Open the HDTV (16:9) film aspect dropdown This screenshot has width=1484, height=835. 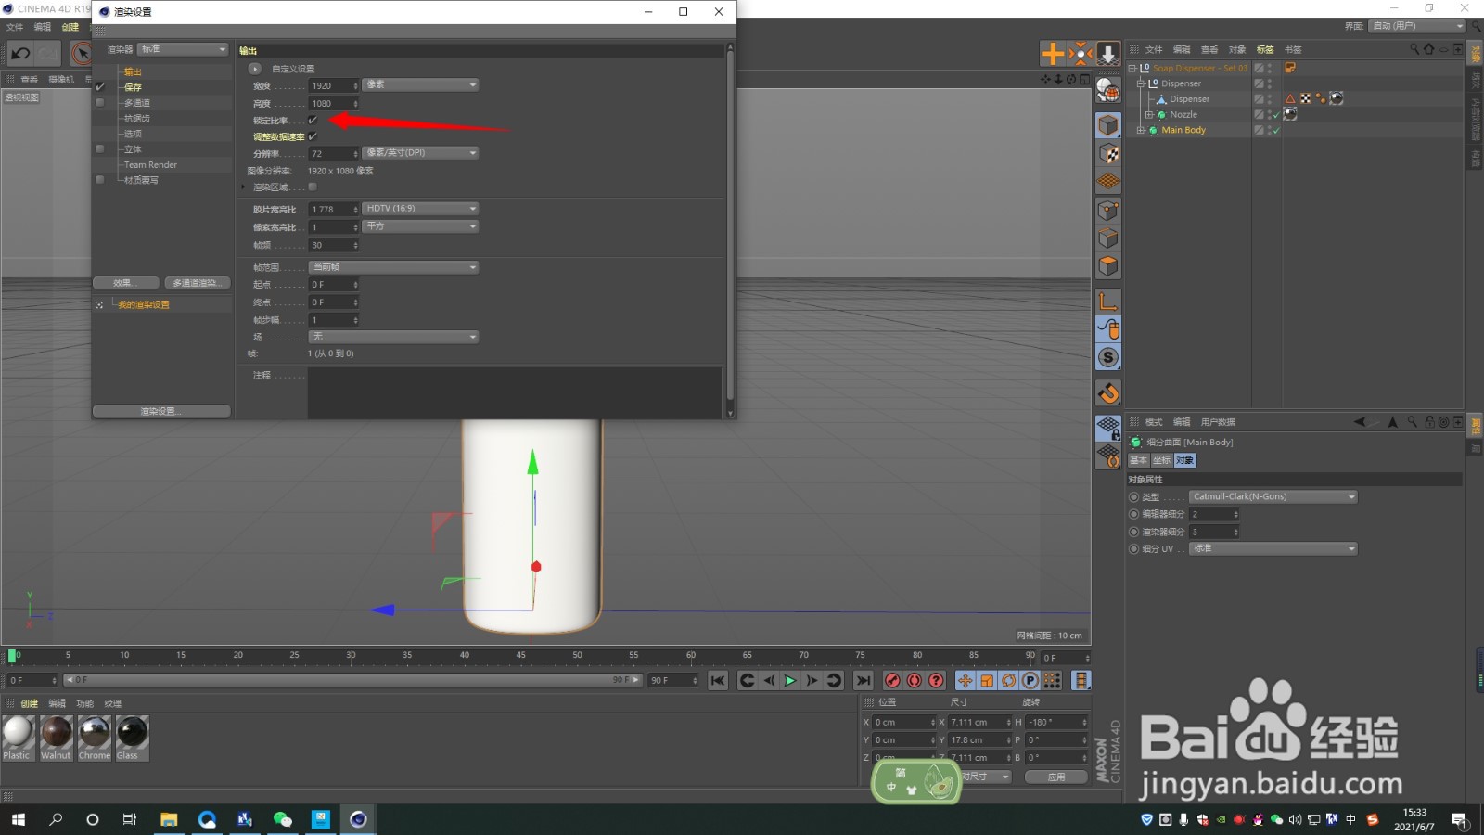tap(420, 209)
